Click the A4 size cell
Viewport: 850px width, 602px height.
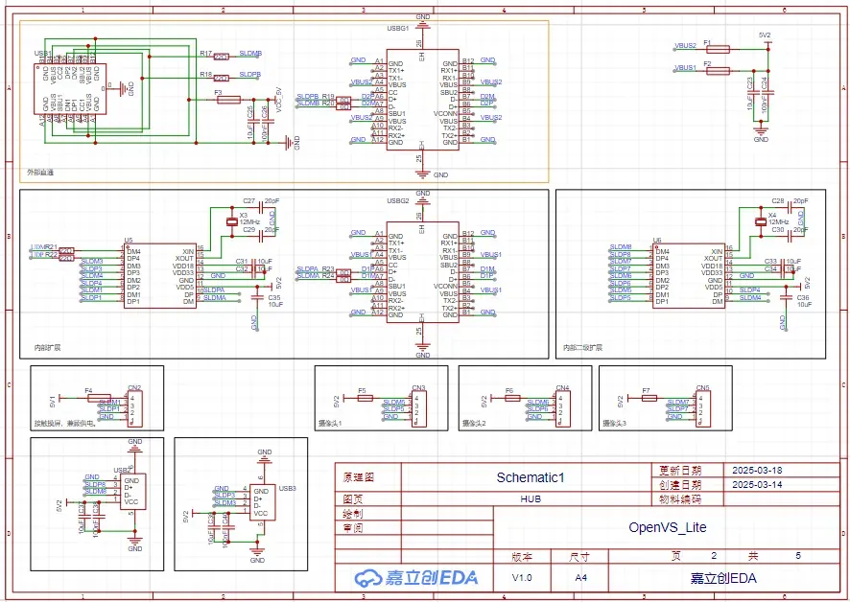click(x=580, y=578)
